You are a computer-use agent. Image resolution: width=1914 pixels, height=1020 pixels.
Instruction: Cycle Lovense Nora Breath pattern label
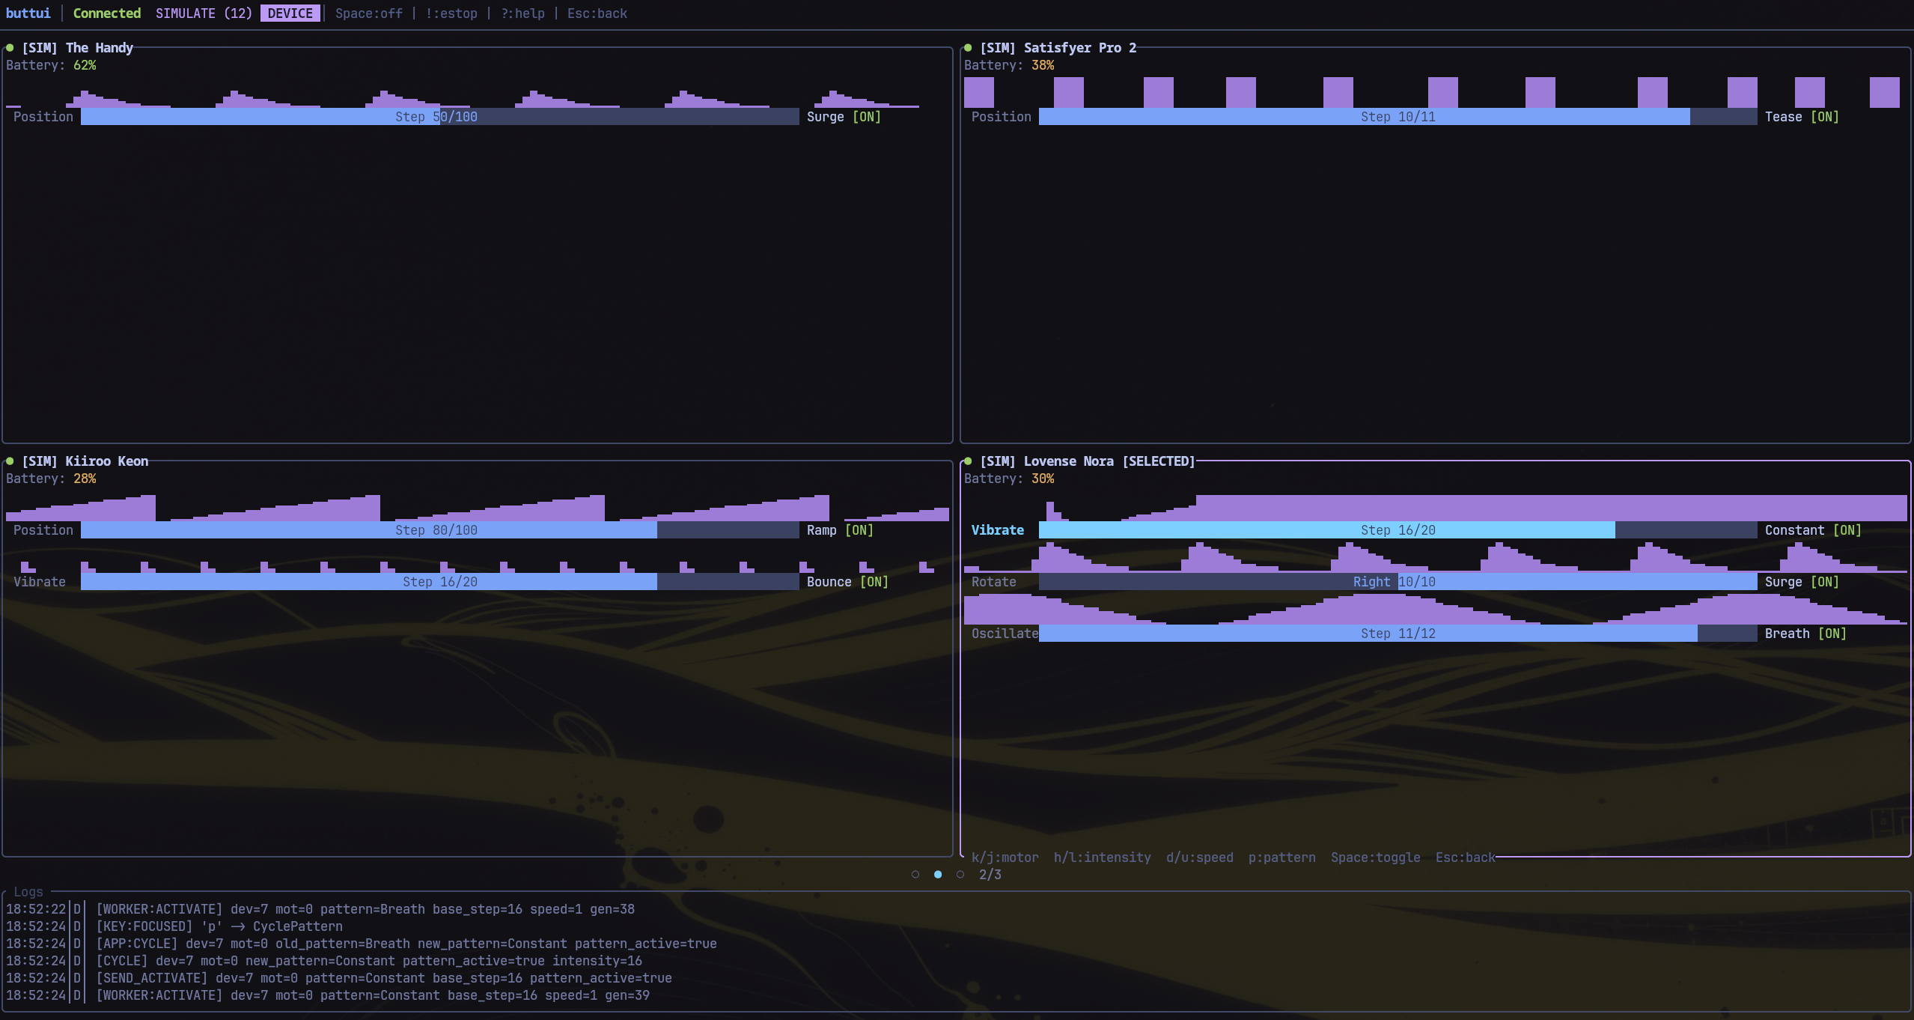click(x=1787, y=634)
